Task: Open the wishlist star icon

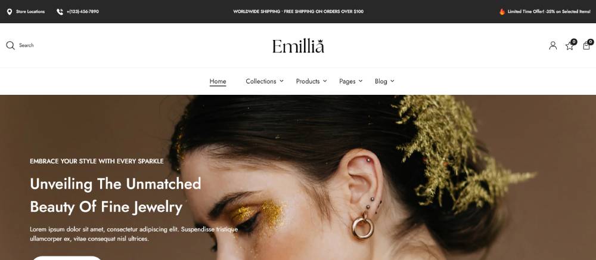Action: tap(569, 46)
